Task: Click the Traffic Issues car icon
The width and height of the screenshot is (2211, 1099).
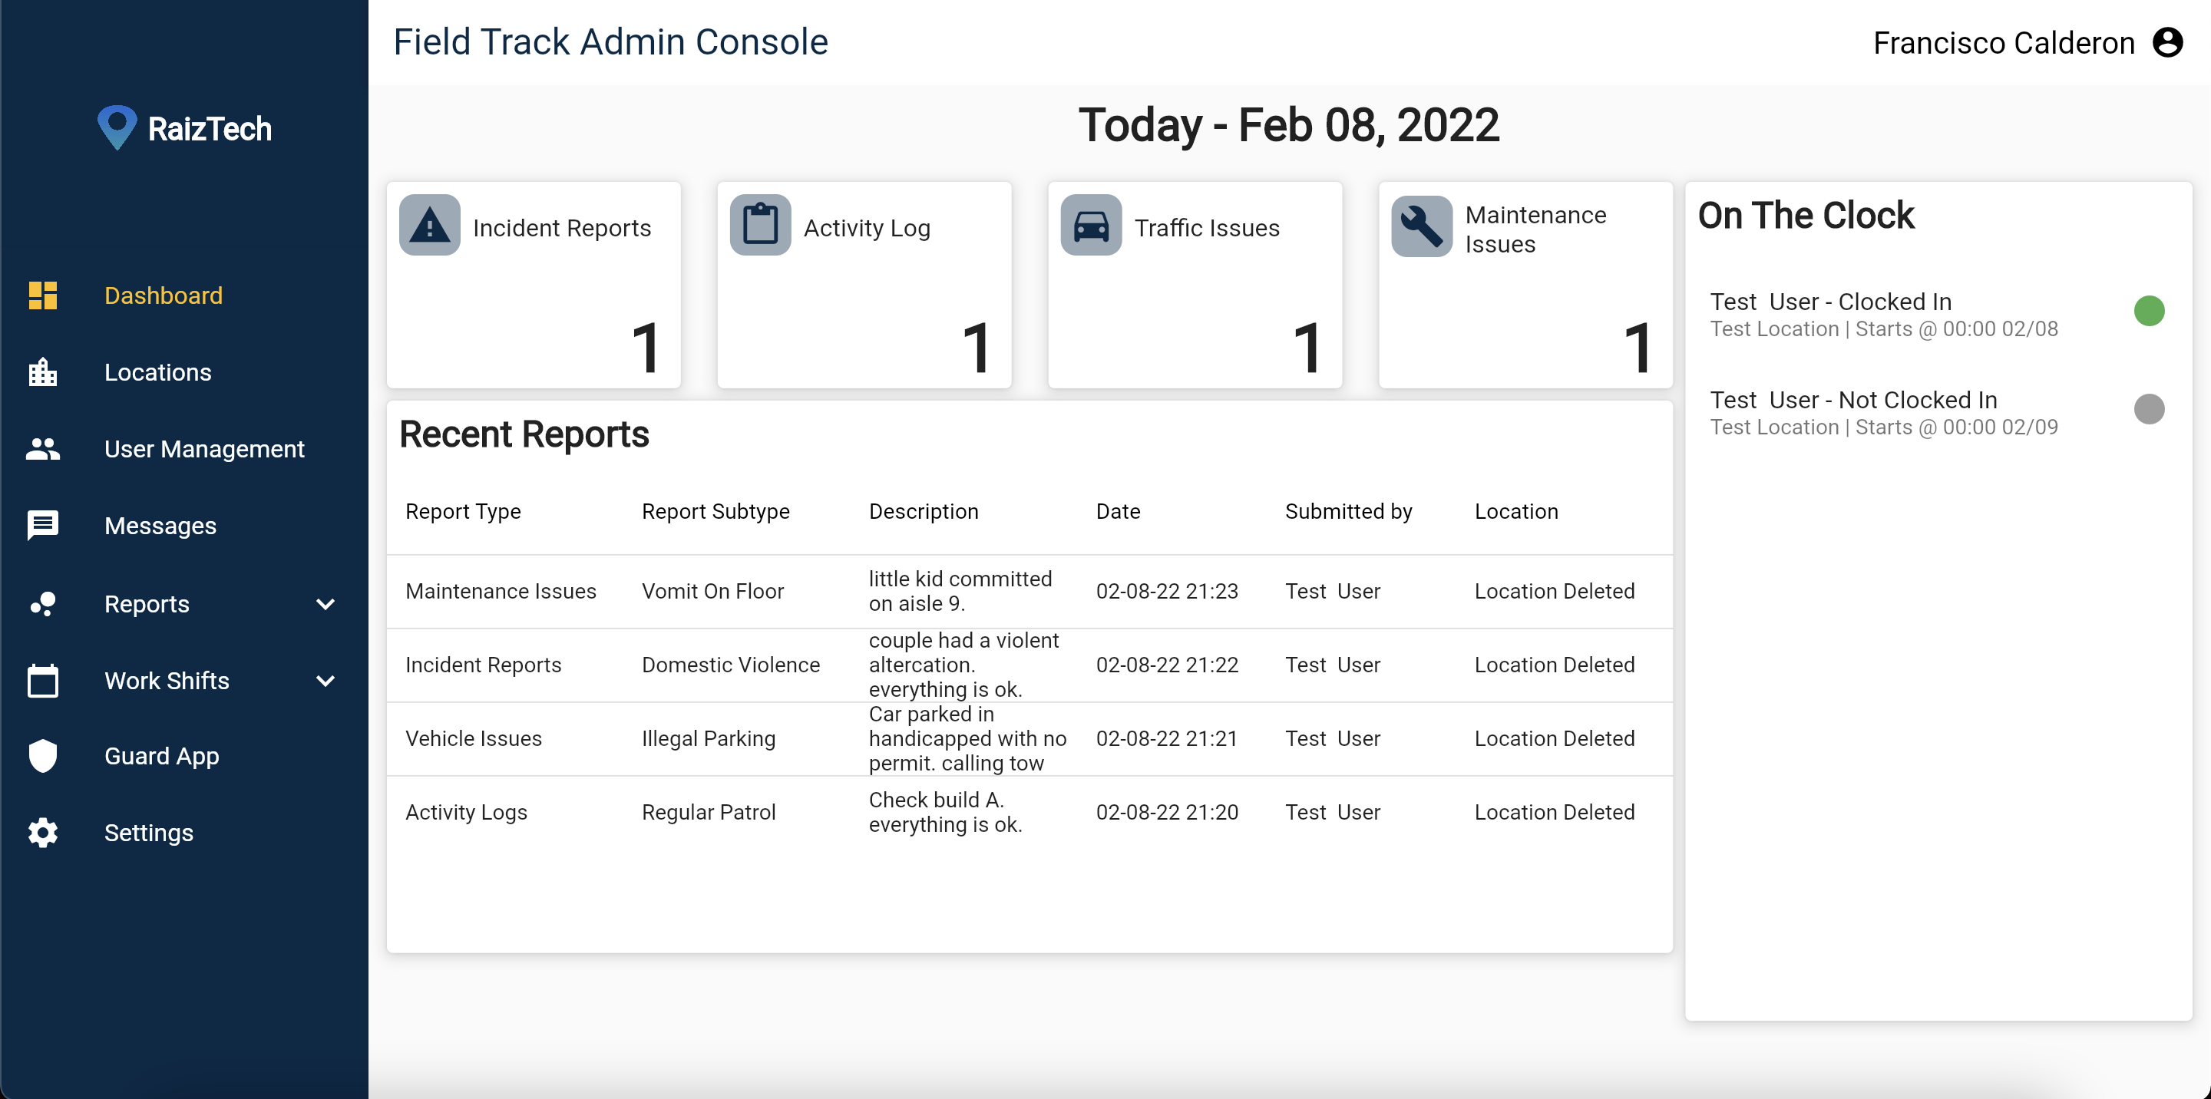Action: [x=1090, y=226]
